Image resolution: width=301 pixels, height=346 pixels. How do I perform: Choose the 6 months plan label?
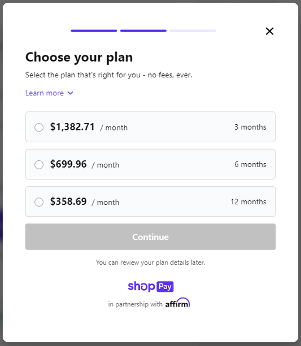pyautogui.click(x=250, y=164)
